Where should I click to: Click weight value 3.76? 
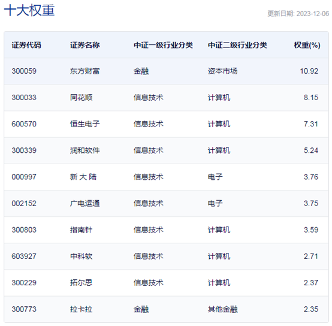[x=311, y=177]
